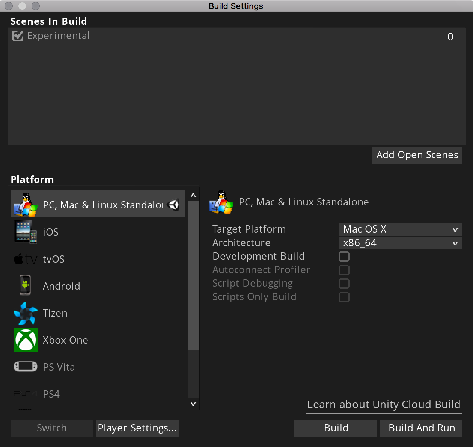Click PC, Mac & Linux Standalone list entry
The height and width of the screenshot is (447, 473).
[101, 205]
